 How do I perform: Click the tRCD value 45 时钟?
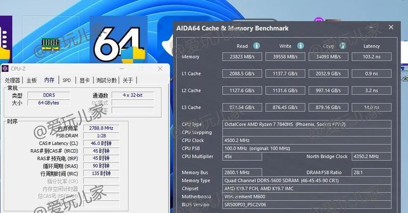point(101,151)
